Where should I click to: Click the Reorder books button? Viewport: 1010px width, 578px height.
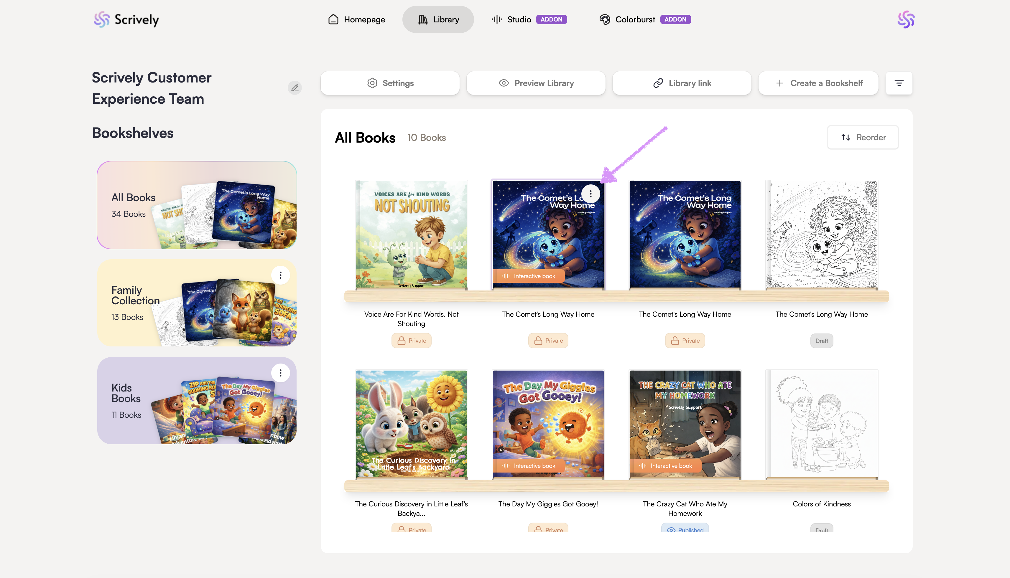tap(863, 137)
